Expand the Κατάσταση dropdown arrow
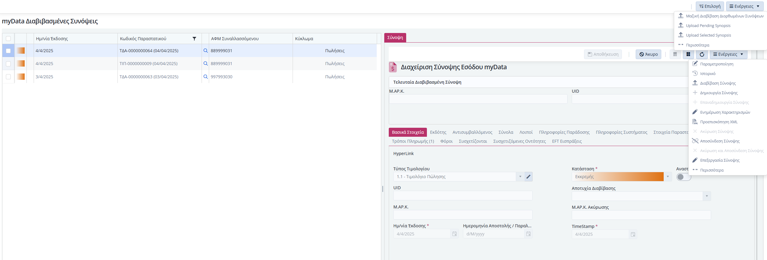Screen dimensions: 767x260 [x=668, y=177]
